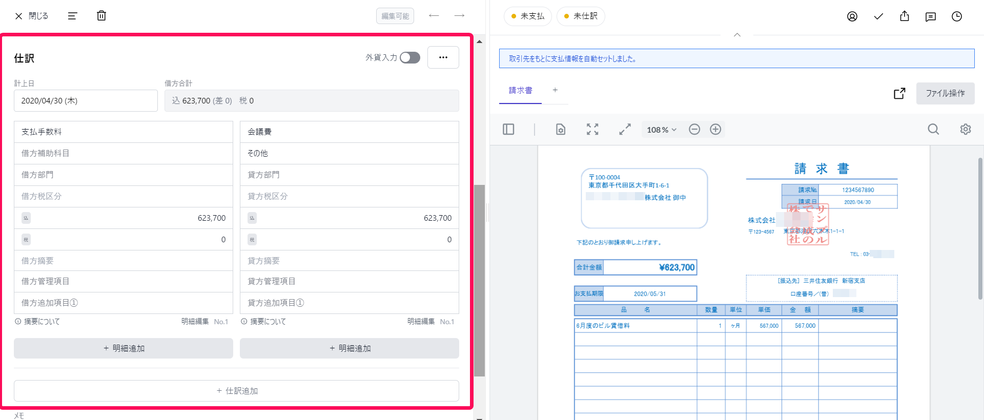Screen dimensions: 984x420
Task: Zoom in with the plus circle icon
Action: [715, 130]
